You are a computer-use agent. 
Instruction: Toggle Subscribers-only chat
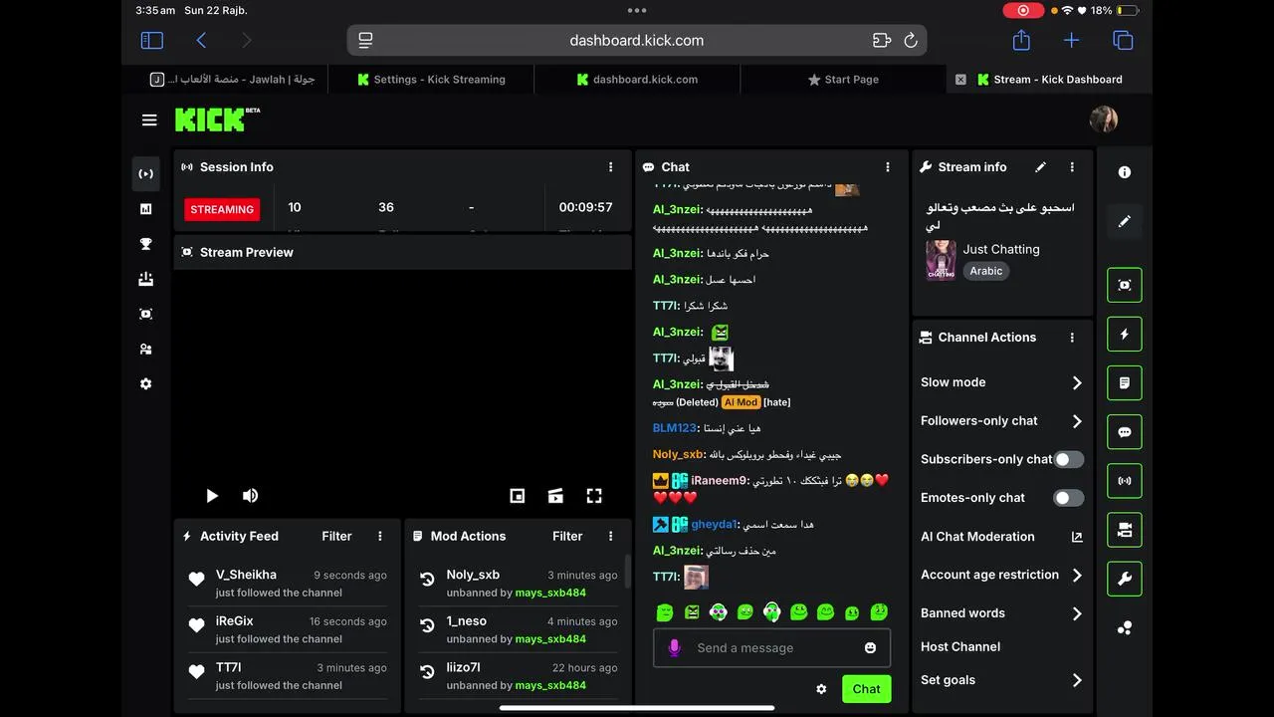tap(1068, 459)
